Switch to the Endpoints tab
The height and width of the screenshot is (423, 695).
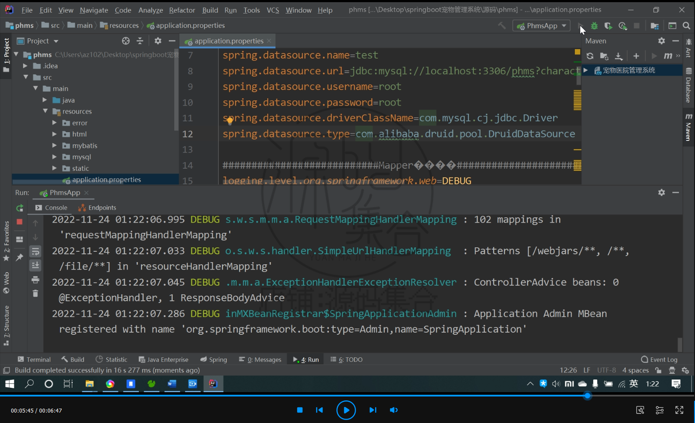click(x=97, y=208)
